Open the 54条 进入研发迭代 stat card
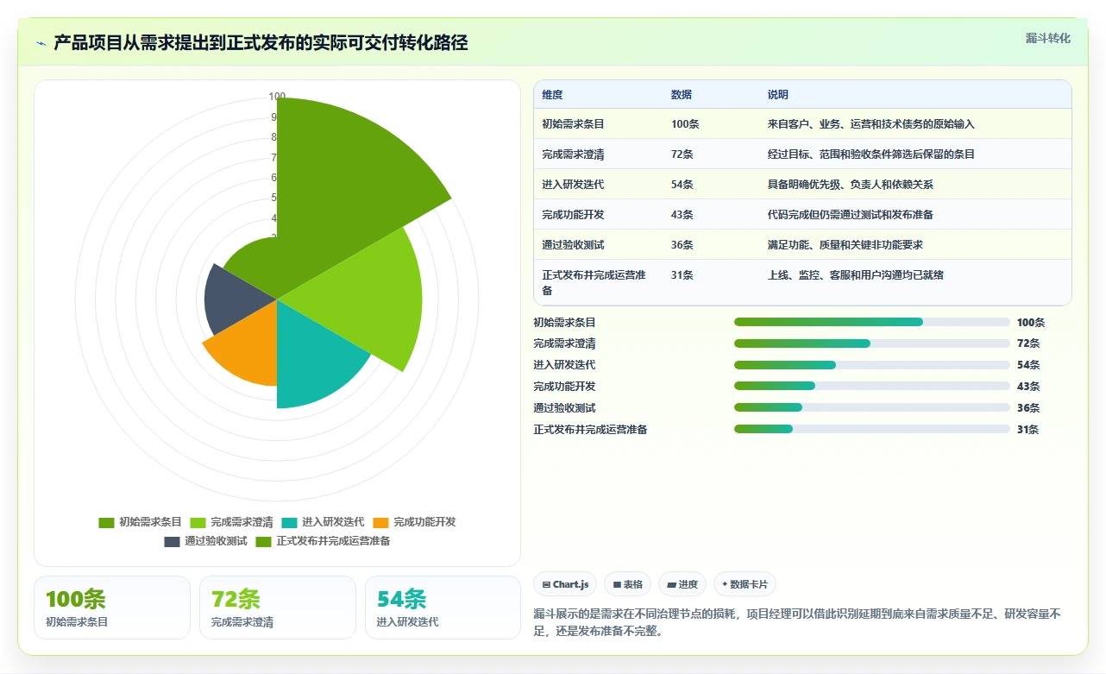Viewport: 1106px width, 674px height. pyautogui.click(x=443, y=608)
